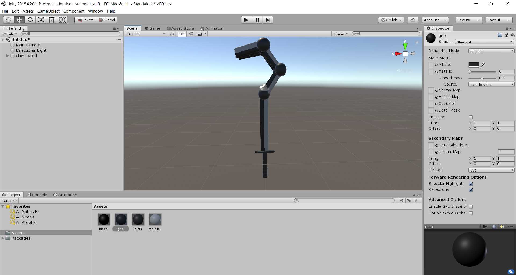
Task: Click the Step forward button
Action: click(x=268, y=20)
